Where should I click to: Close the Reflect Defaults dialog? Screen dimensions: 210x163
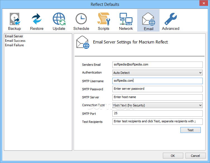[x=204, y=3]
